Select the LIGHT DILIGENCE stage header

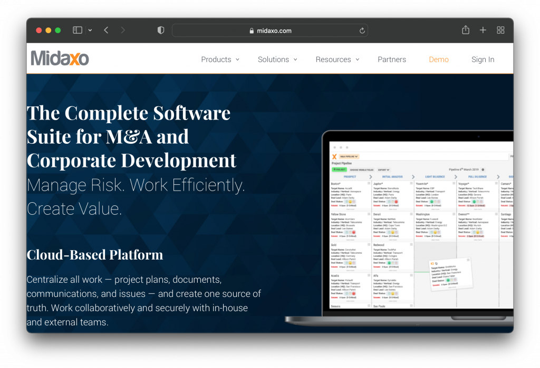pos(435,177)
